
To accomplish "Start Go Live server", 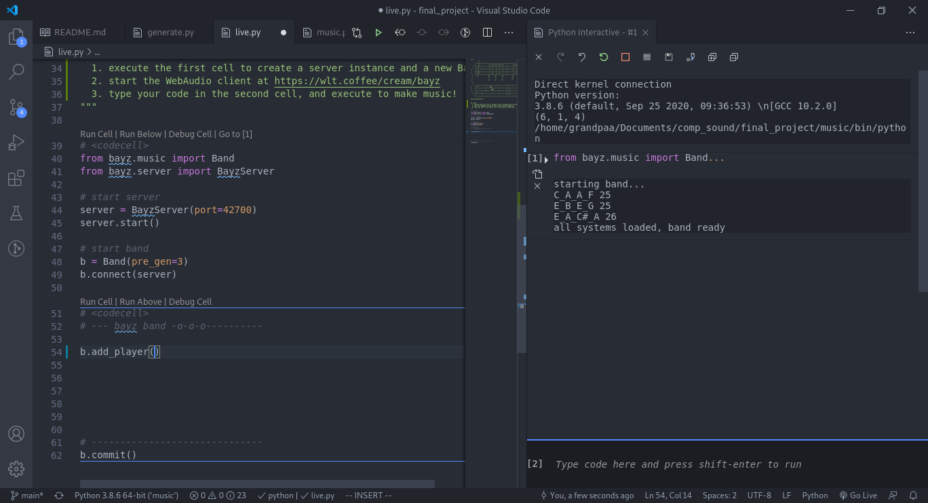I will pos(858,496).
